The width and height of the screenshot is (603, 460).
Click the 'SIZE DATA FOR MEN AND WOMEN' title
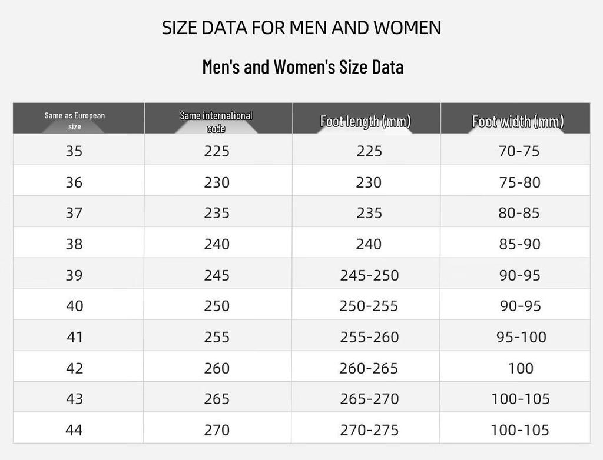point(301,28)
